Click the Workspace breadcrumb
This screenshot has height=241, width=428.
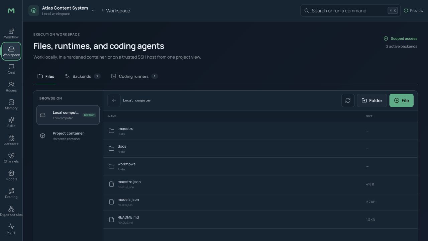(x=118, y=11)
